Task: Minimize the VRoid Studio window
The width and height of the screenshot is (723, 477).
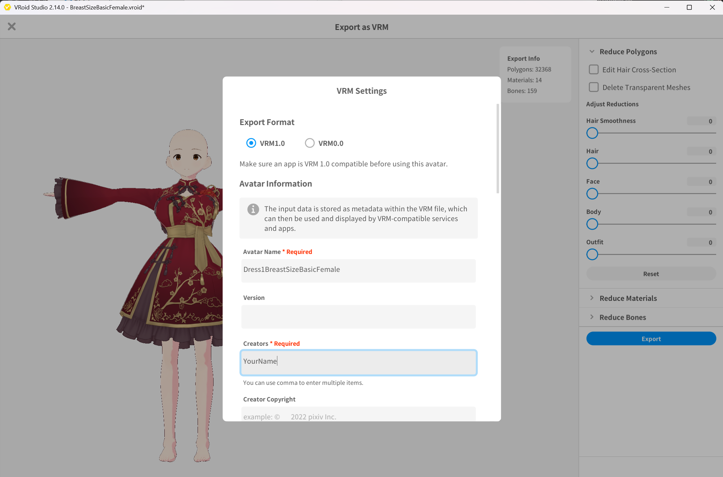Action: [667, 7]
